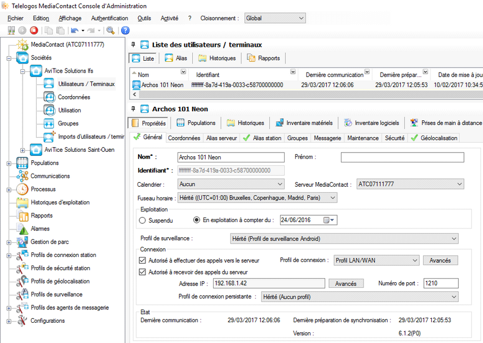Open the Affichage menu

(x=70, y=18)
